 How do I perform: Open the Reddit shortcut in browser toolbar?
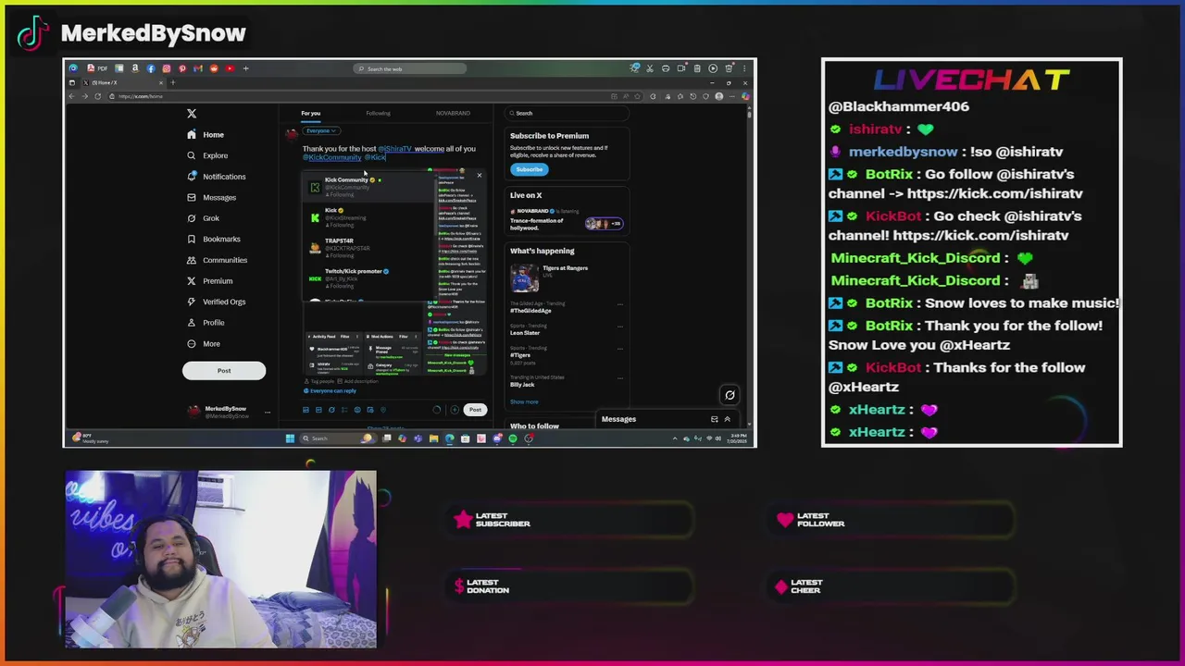[x=214, y=68]
